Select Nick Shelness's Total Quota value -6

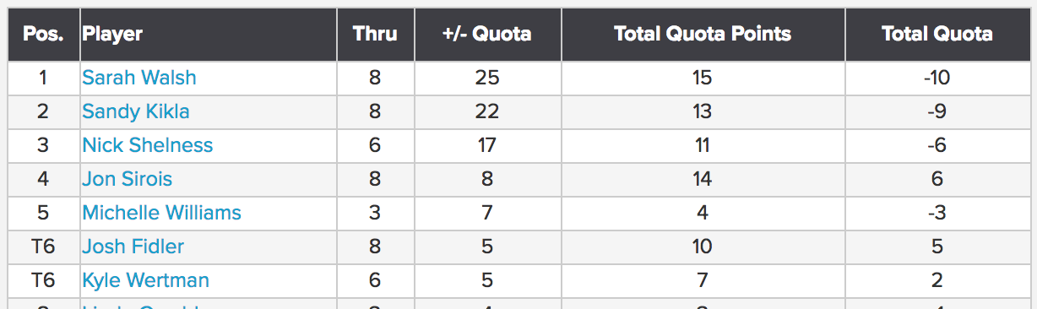[x=937, y=145]
